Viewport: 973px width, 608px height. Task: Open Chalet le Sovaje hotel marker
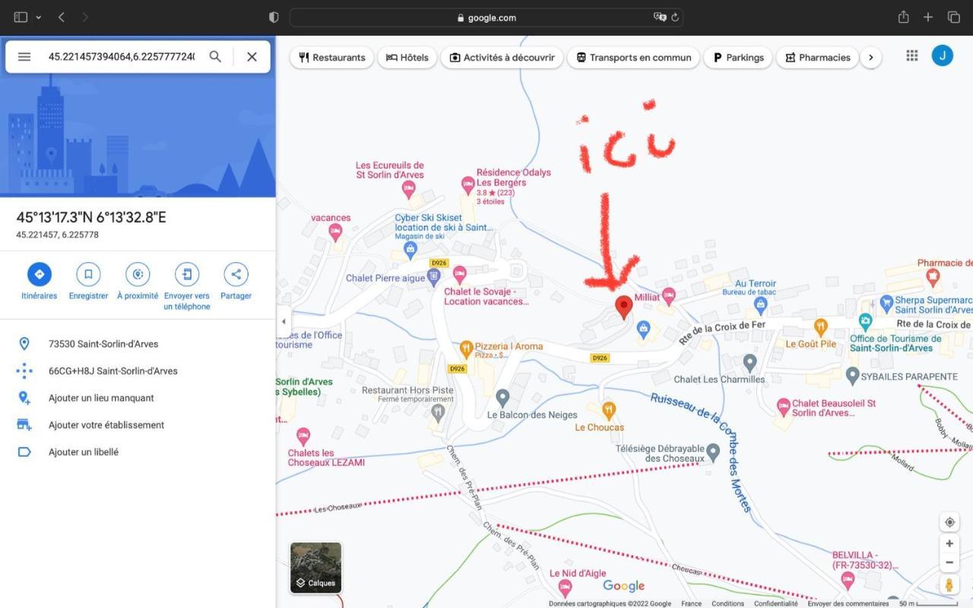pos(459,274)
